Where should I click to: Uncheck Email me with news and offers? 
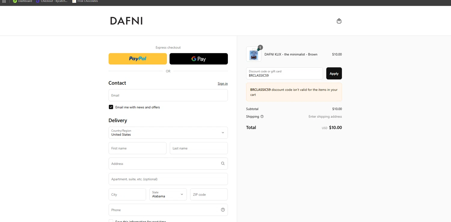(111, 107)
